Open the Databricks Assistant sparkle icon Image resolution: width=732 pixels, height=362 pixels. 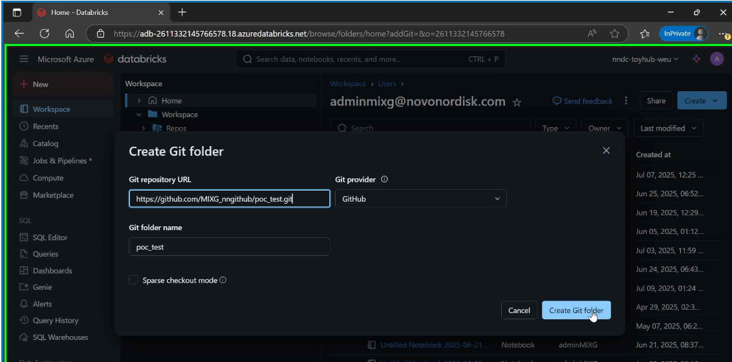[x=696, y=59]
